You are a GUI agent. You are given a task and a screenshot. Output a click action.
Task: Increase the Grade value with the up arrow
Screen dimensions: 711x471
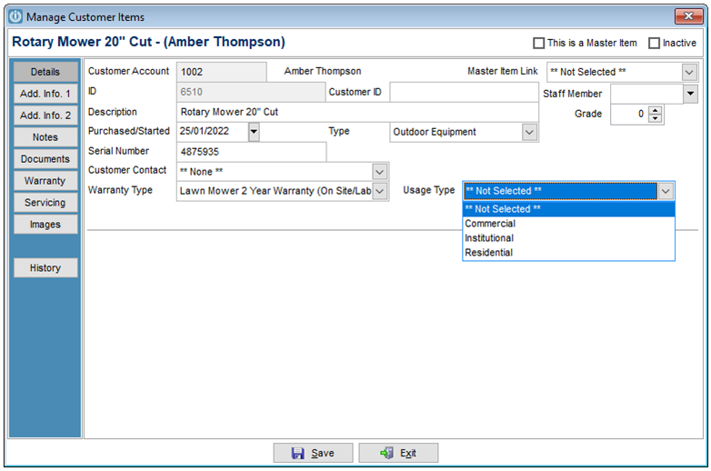click(x=656, y=110)
